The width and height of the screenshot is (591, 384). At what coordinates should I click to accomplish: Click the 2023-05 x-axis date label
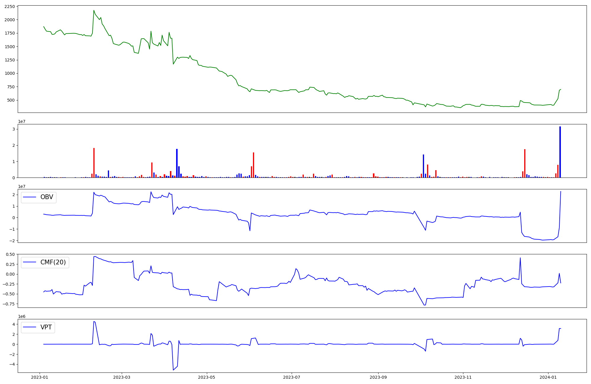coord(207,377)
